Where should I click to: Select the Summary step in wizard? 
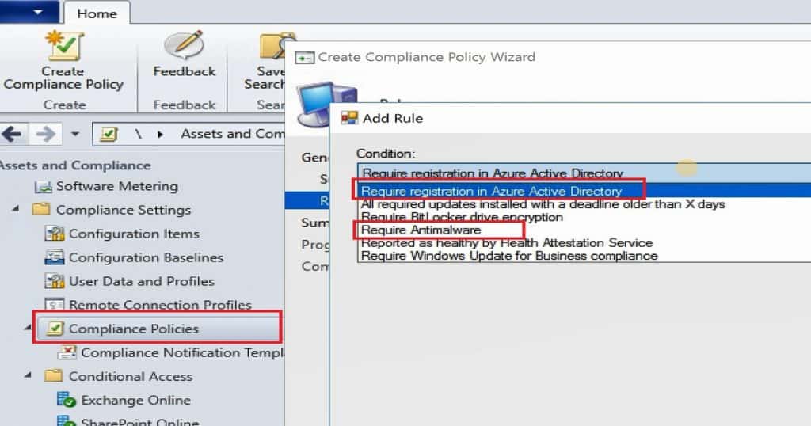pyautogui.click(x=315, y=223)
